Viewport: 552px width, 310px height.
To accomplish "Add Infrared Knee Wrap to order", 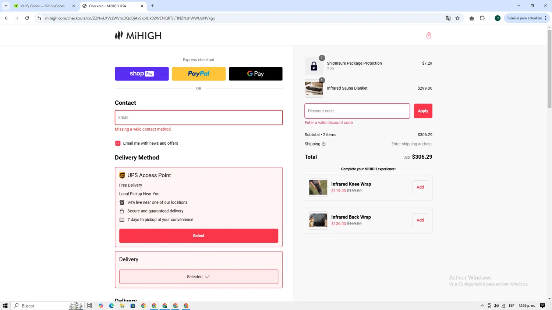I will [420, 187].
